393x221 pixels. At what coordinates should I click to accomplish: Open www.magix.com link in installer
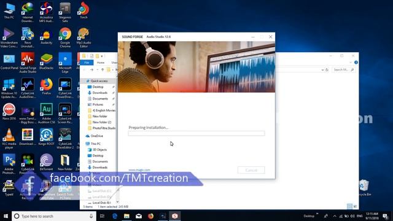(x=139, y=170)
